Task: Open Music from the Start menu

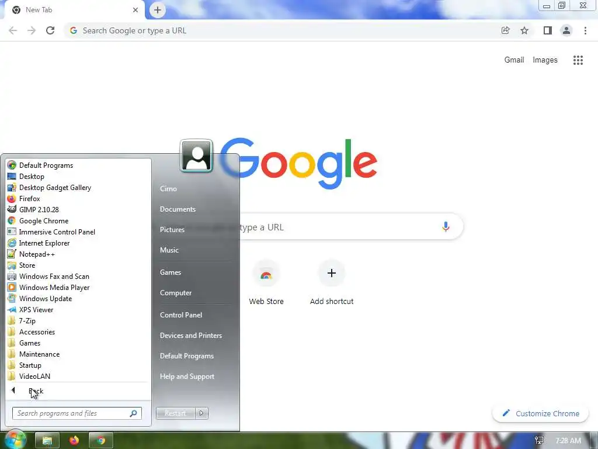Action: point(169,250)
